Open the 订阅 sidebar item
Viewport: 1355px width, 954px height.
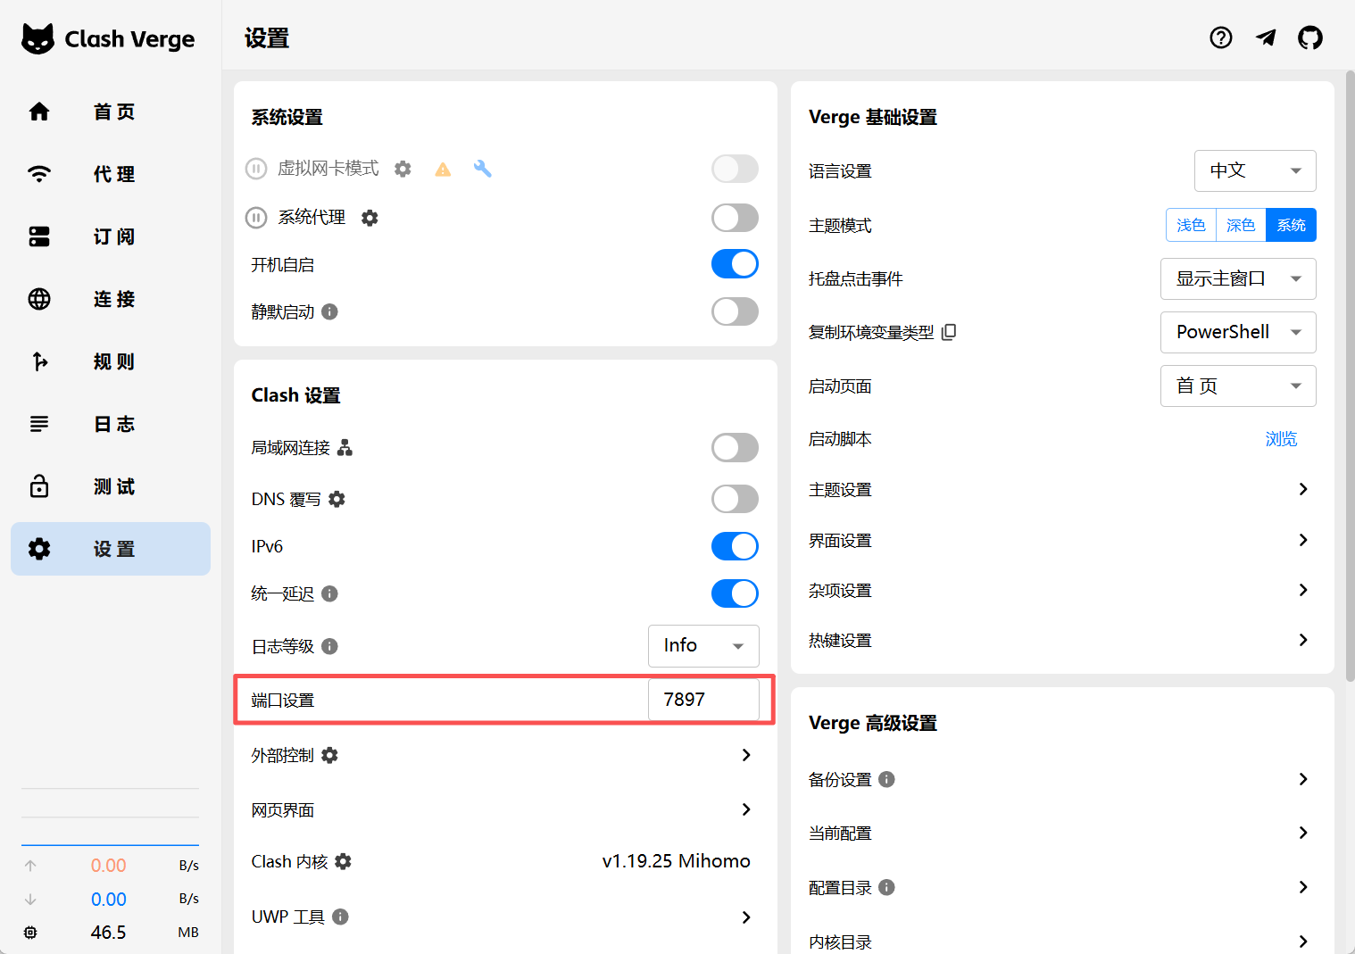[111, 236]
